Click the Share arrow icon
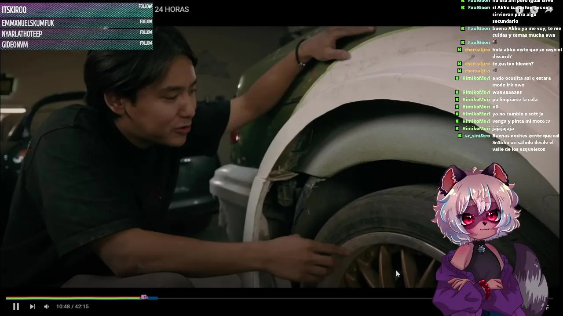The height and width of the screenshot is (316, 563). pos(548,10)
